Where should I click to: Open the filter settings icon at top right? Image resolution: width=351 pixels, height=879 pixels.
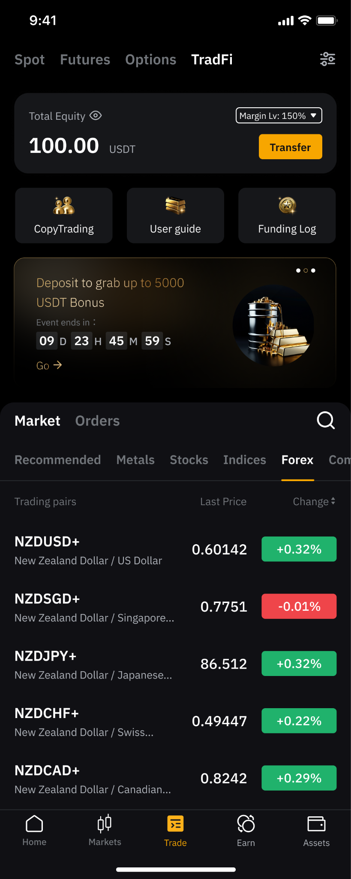328,59
